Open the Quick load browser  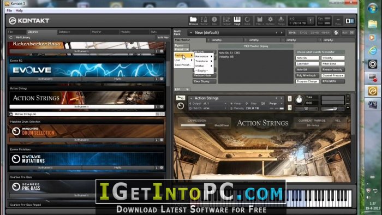(x=247, y=21)
